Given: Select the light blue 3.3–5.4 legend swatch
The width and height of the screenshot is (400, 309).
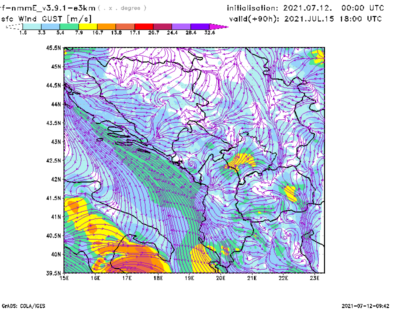Looking at the screenshot, I should (50, 26).
